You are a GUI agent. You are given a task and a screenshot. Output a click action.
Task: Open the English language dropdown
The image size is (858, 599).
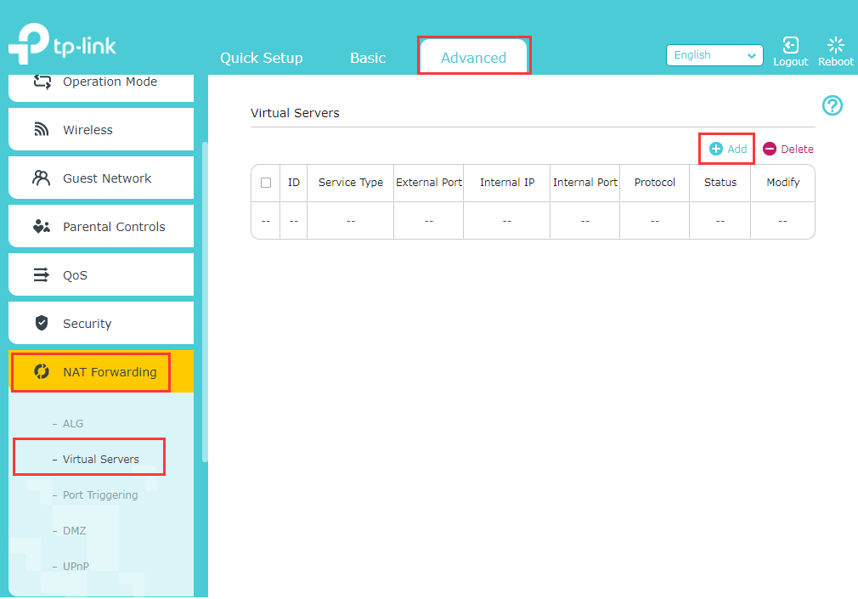click(714, 54)
